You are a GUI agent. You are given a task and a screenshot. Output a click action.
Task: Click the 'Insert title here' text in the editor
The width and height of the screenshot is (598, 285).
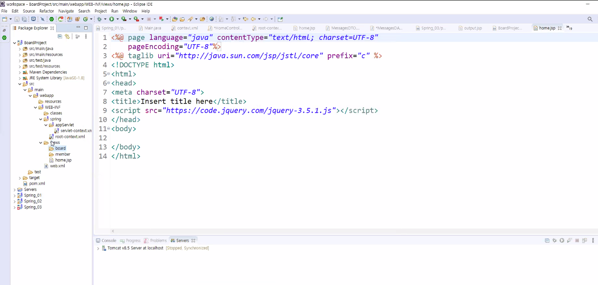(x=177, y=102)
